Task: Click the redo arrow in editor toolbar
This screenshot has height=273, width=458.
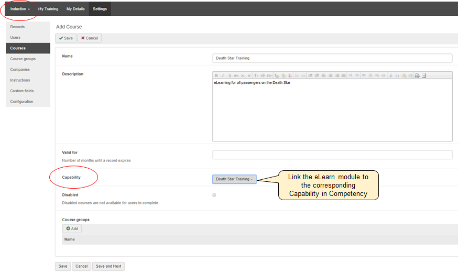Action: [356, 75]
